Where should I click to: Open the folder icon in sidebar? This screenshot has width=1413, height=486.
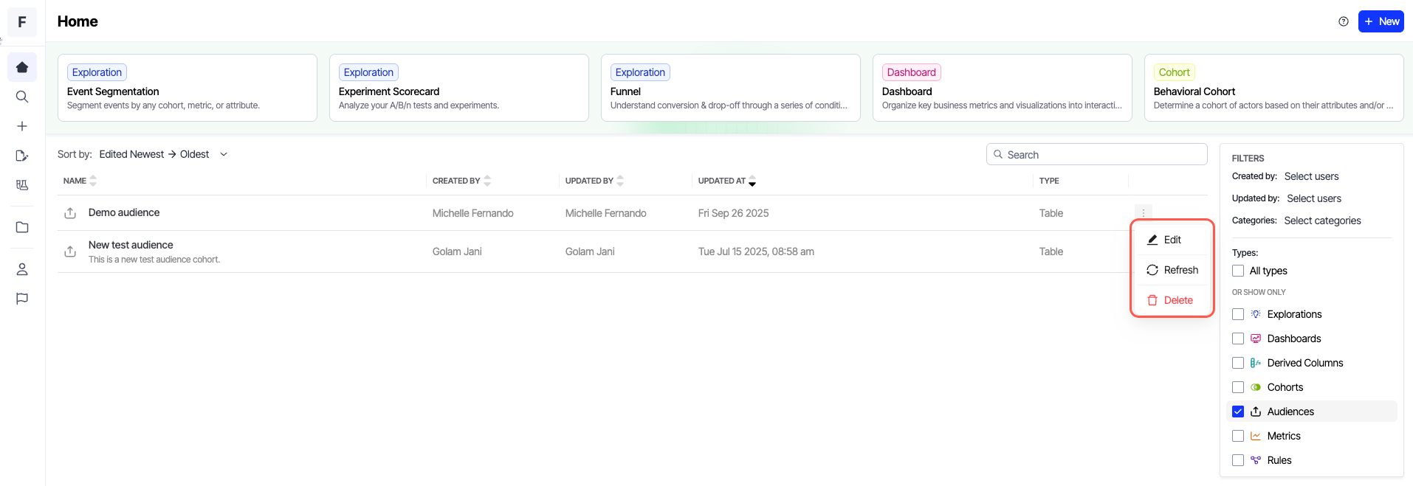click(22, 227)
